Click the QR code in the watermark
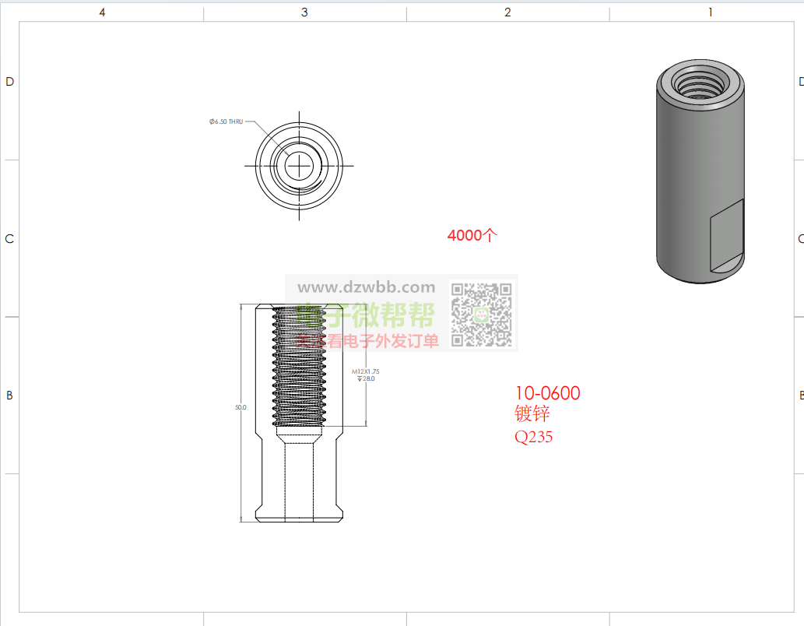This screenshot has height=626, width=804. (x=482, y=314)
